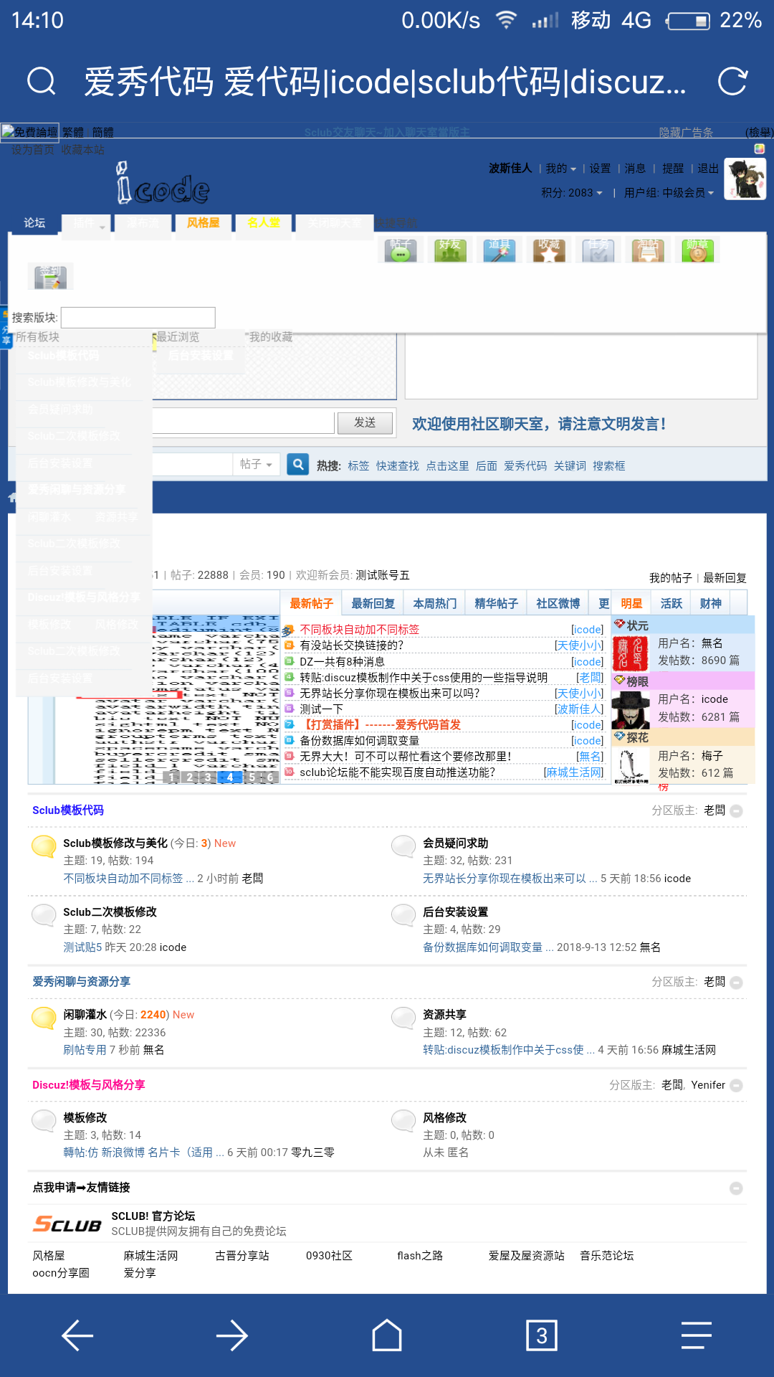Tap the browser reload icon
Viewport: 774px width, 1377px height.
click(x=732, y=82)
